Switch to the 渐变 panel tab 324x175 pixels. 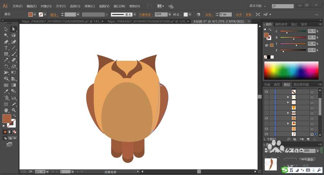(304, 24)
